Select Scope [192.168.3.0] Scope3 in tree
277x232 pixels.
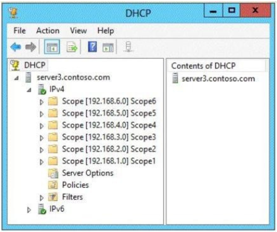(x=109, y=137)
